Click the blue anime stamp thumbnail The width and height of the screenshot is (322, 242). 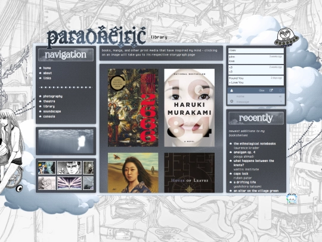pos(47,168)
